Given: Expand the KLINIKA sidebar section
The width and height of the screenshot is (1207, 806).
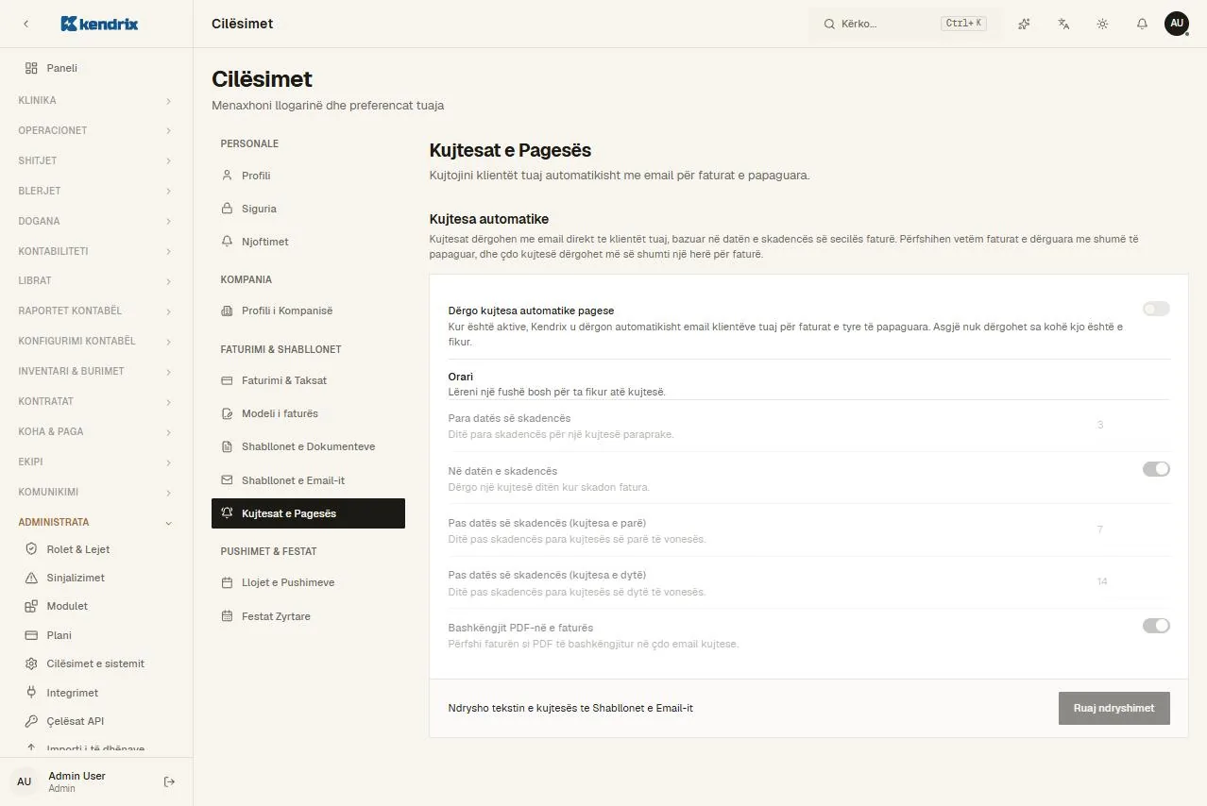Looking at the screenshot, I should pyautogui.click(x=96, y=100).
